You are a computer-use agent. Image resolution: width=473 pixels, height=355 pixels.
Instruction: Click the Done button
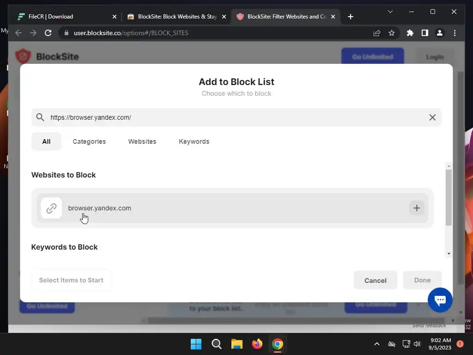pyautogui.click(x=422, y=280)
